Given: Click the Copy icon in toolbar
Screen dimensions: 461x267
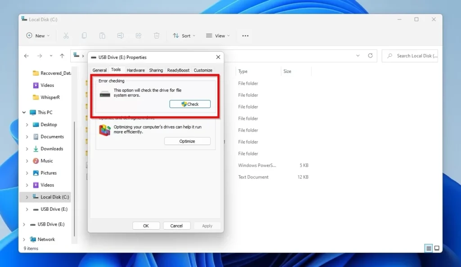Looking at the screenshot, I should point(84,36).
